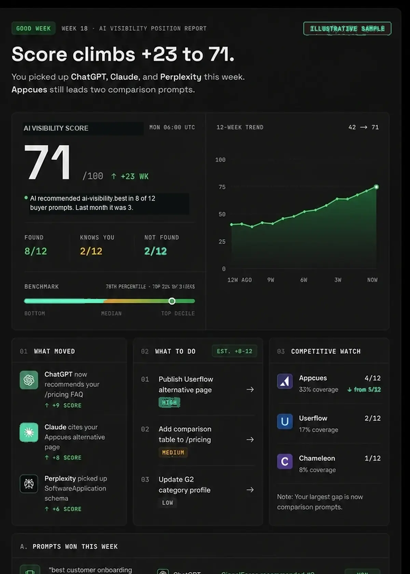Click the Claude starburst icon
Image resolution: width=410 pixels, height=574 pixels.
coord(29,433)
